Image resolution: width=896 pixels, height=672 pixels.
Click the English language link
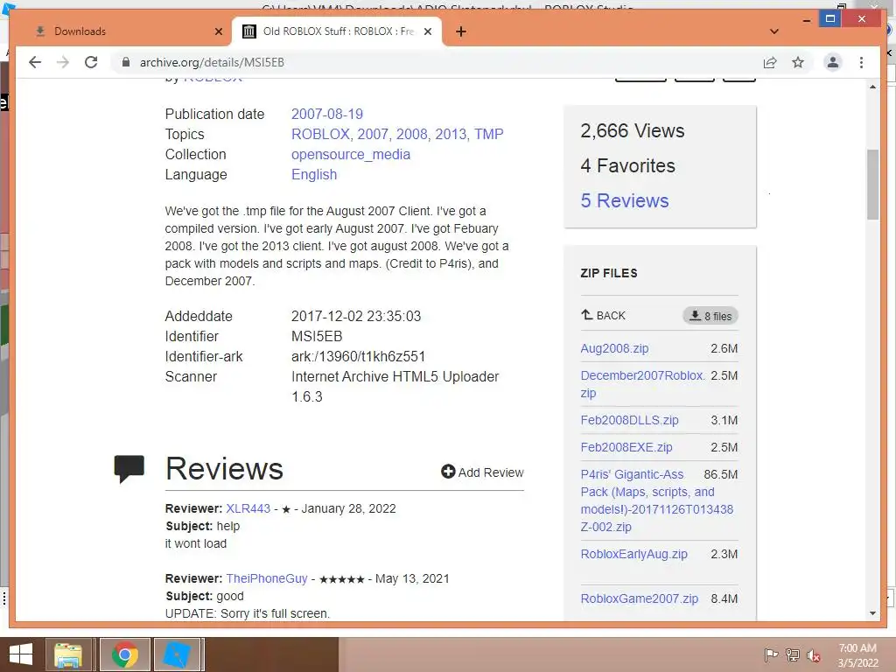tap(314, 174)
